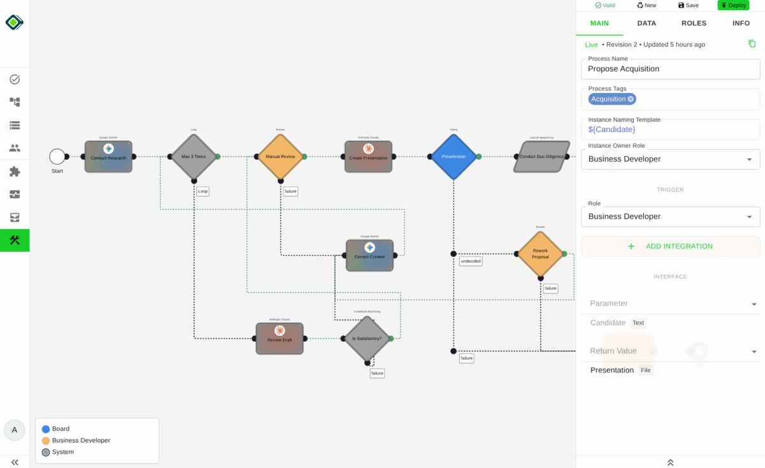Click the Board blue legend swatch

[x=46, y=429]
